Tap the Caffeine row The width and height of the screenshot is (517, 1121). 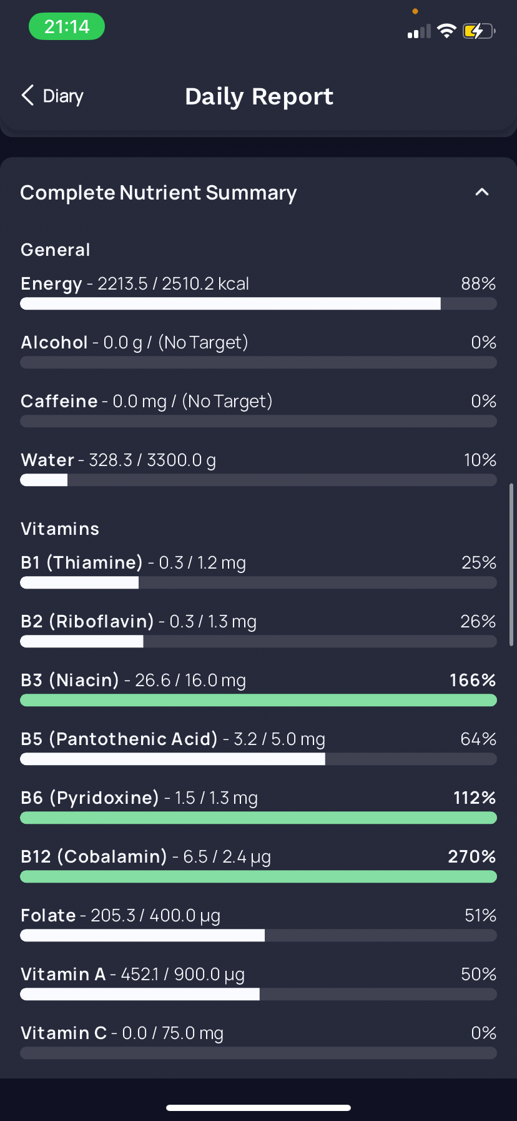(258, 409)
